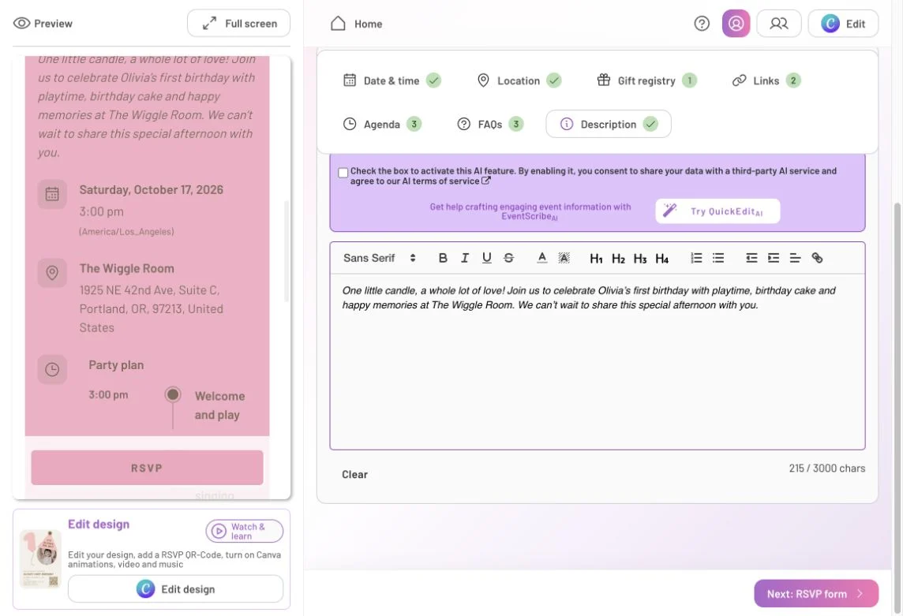
Task: Apply Heading 4 style
Action: [661, 259]
